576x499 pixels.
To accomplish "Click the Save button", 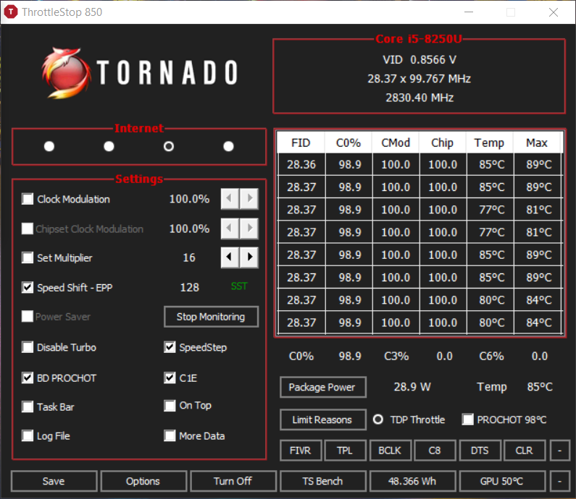I will [54, 481].
